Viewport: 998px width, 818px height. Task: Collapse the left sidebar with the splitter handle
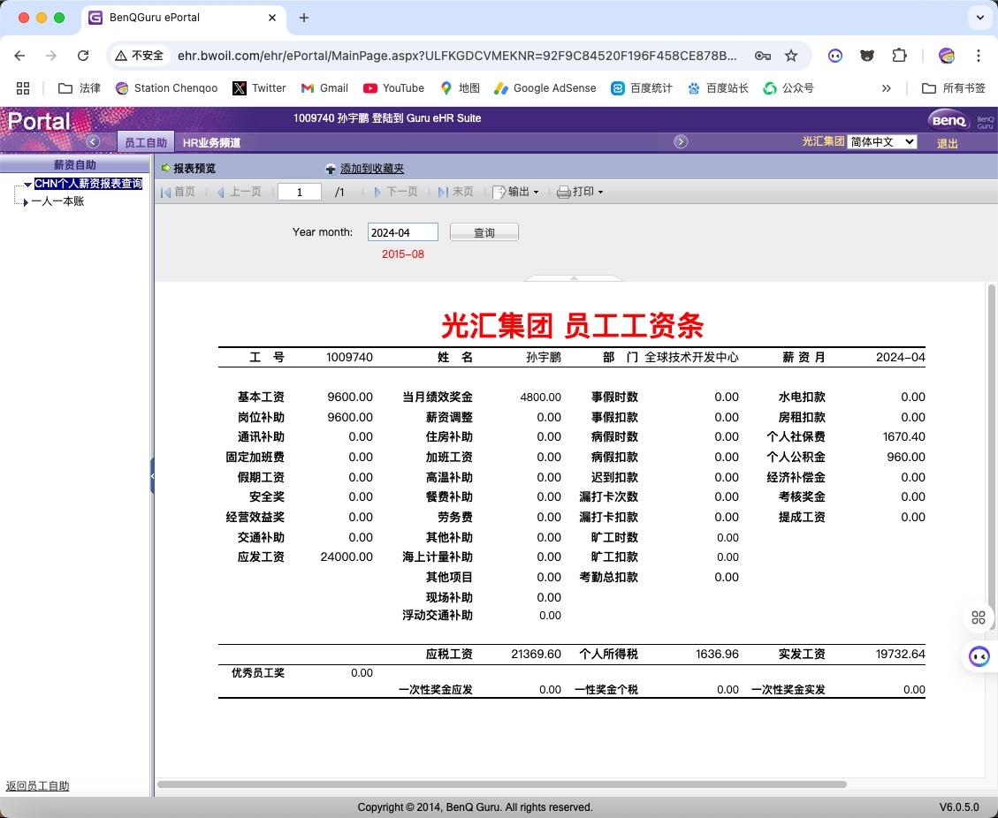(x=152, y=475)
